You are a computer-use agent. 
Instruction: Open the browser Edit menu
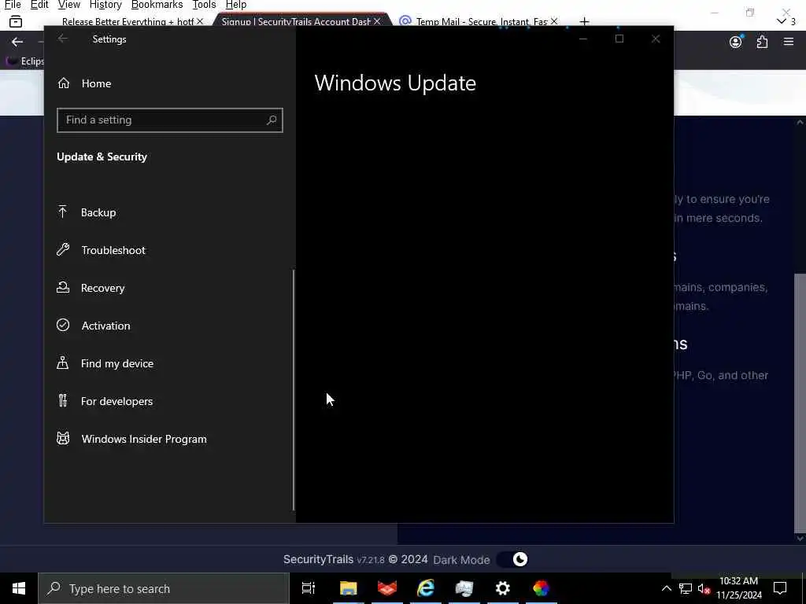[x=39, y=5]
